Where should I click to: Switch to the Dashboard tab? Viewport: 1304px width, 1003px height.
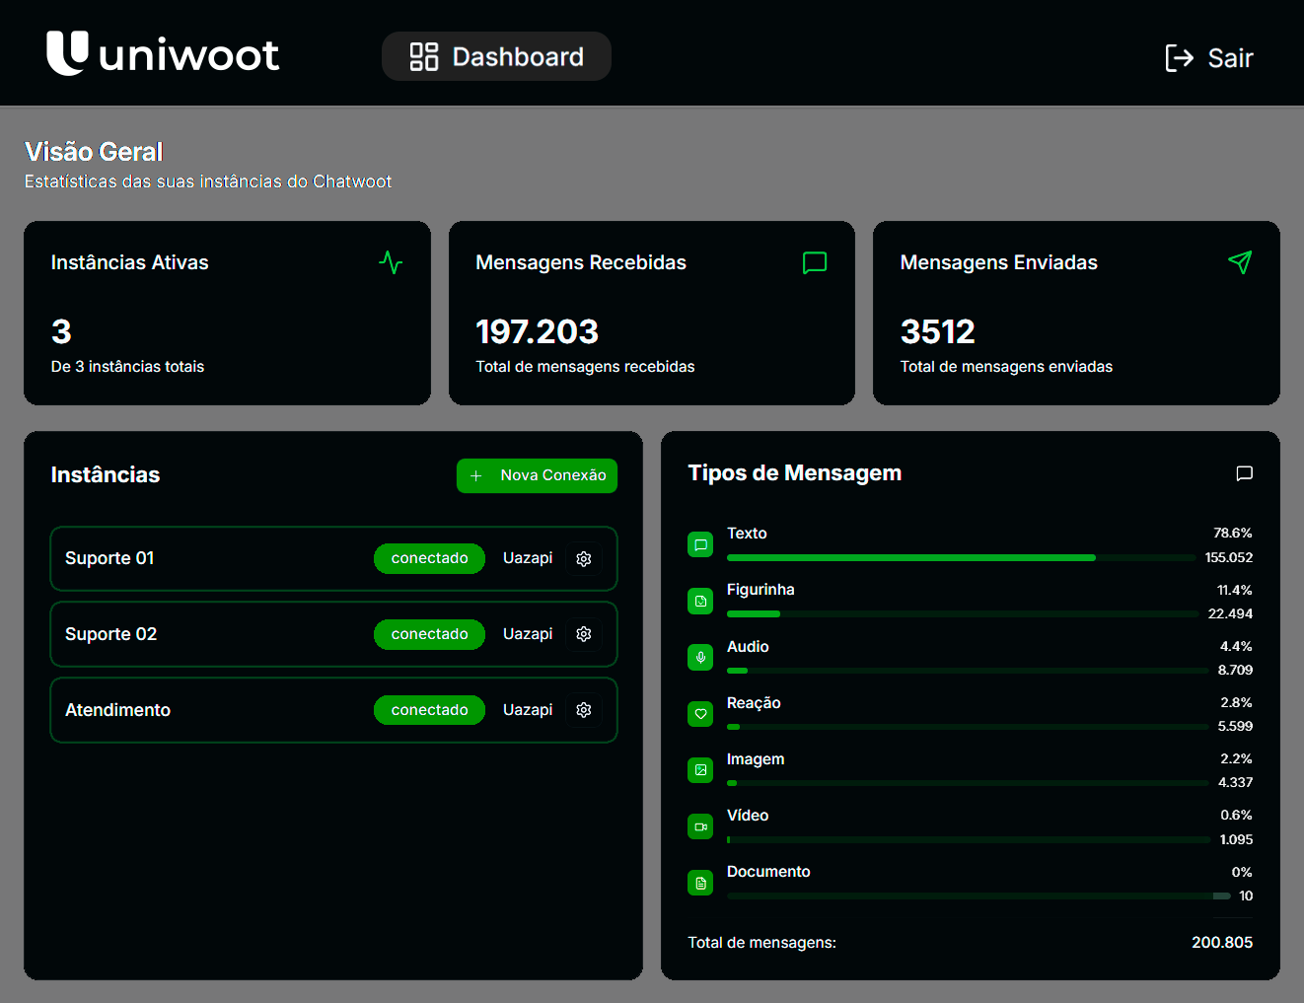click(496, 56)
